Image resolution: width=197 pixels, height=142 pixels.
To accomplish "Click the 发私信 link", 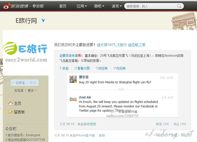I will click(19, 90).
